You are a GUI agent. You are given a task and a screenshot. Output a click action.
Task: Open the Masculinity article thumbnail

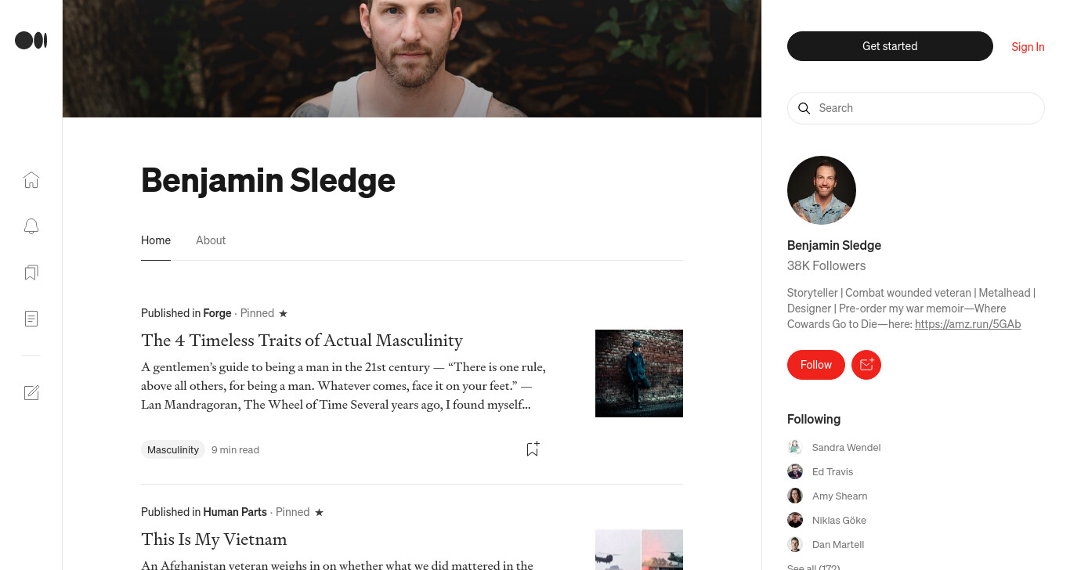(x=639, y=373)
